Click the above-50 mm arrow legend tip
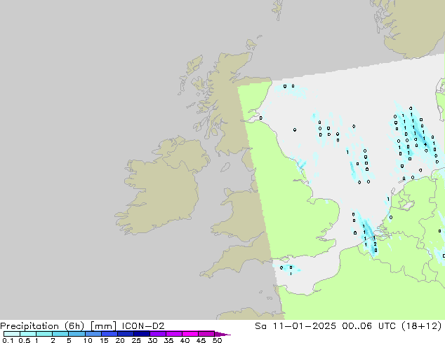This screenshot has height=343, width=445. coord(222,334)
